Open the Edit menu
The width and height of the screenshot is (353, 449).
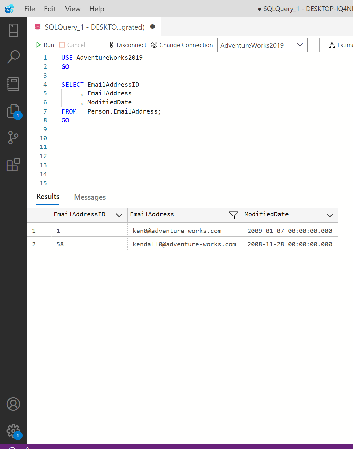pyautogui.click(x=50, y=9)
